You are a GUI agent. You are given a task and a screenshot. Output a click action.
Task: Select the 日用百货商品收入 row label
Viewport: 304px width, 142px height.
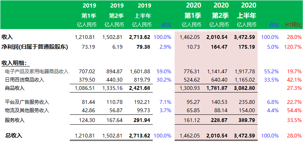[25, 80]
